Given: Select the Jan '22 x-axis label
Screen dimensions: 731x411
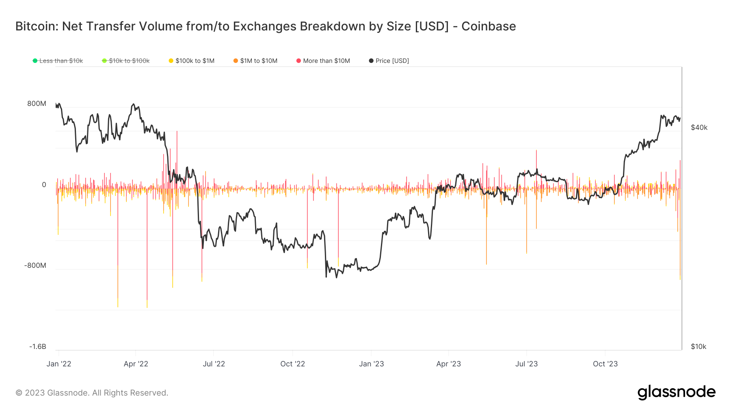Looking at the screenshot, I should (x=59, y=364).
